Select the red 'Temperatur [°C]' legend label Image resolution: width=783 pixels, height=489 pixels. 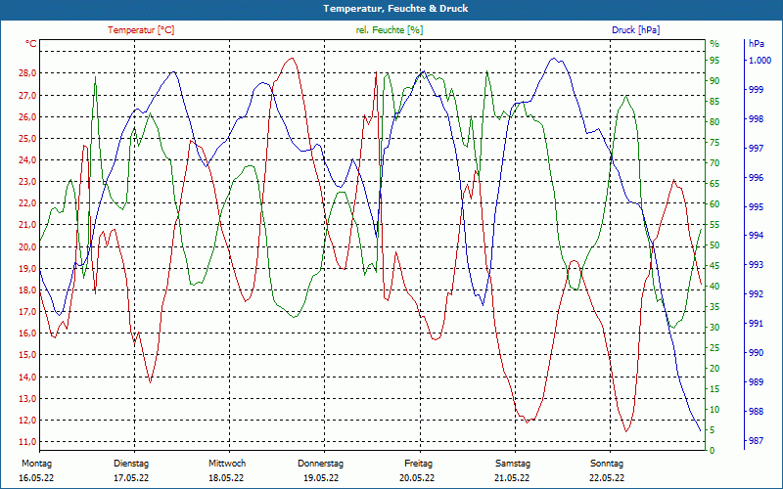click(x=141, y=30)
